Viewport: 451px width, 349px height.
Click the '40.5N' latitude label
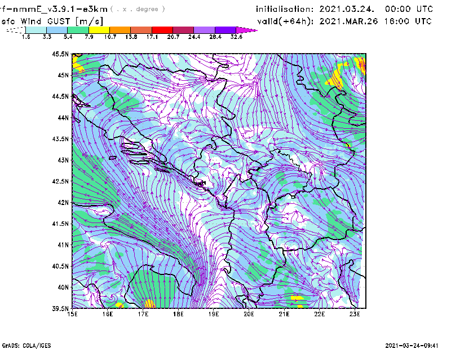point(60,266)
